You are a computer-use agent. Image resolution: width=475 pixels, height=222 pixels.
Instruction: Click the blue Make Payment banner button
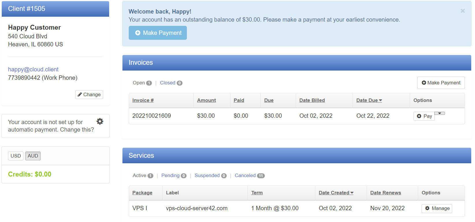click(158, 33)
